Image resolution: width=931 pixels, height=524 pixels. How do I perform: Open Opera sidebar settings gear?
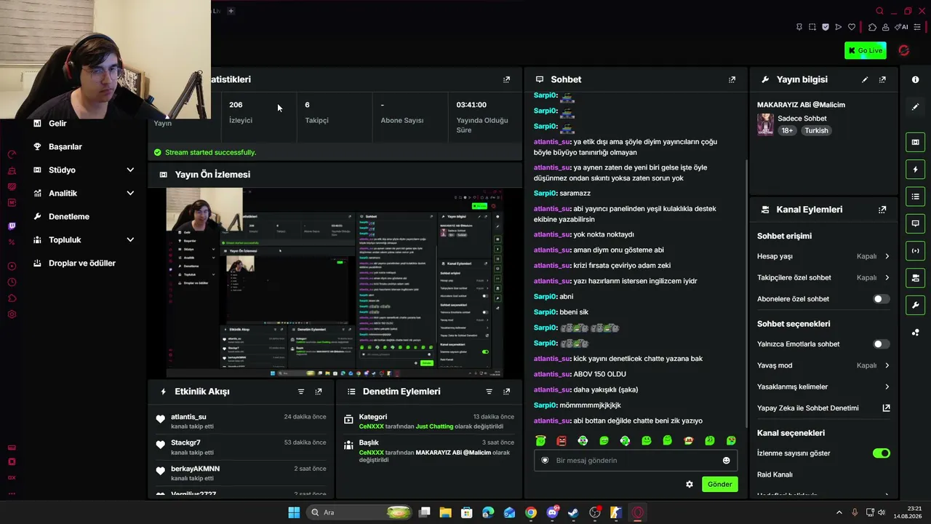pyautogui.click(x=12, y=314)
